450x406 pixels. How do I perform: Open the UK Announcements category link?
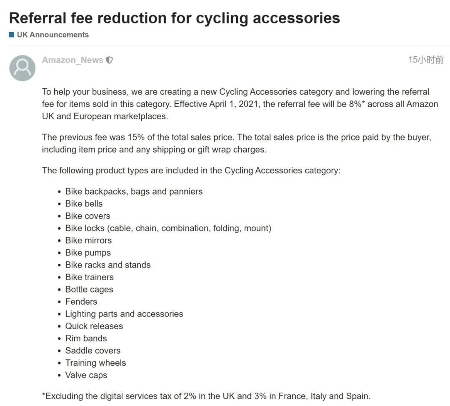52,35
